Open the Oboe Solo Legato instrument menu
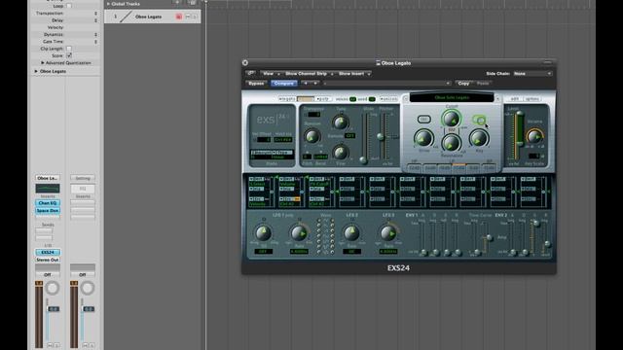 pyautogui.click(x=452, y=97)
